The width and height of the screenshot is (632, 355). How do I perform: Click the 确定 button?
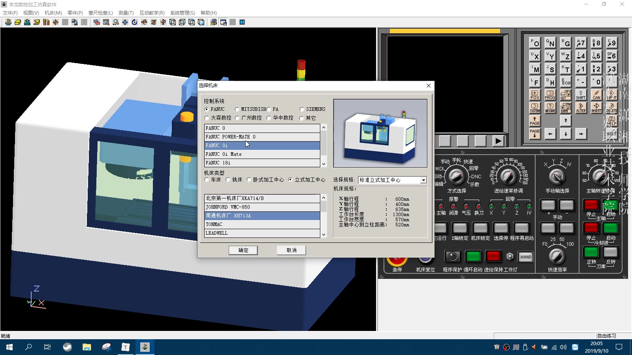click(x=243, y=250)
